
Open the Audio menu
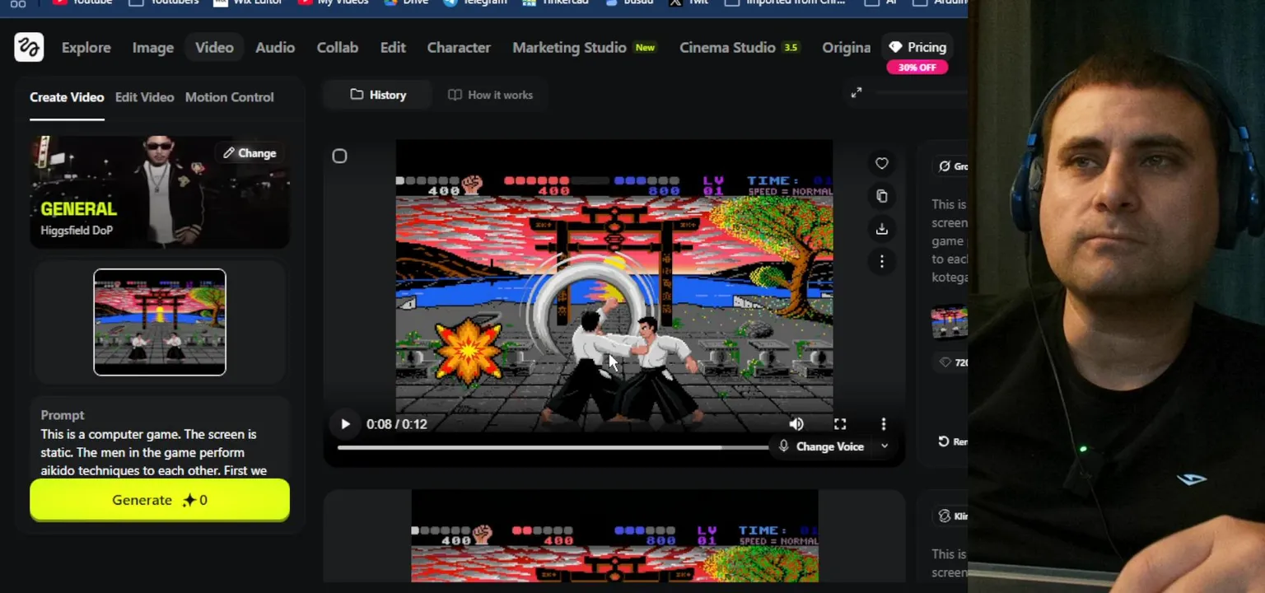pos(275,48)
